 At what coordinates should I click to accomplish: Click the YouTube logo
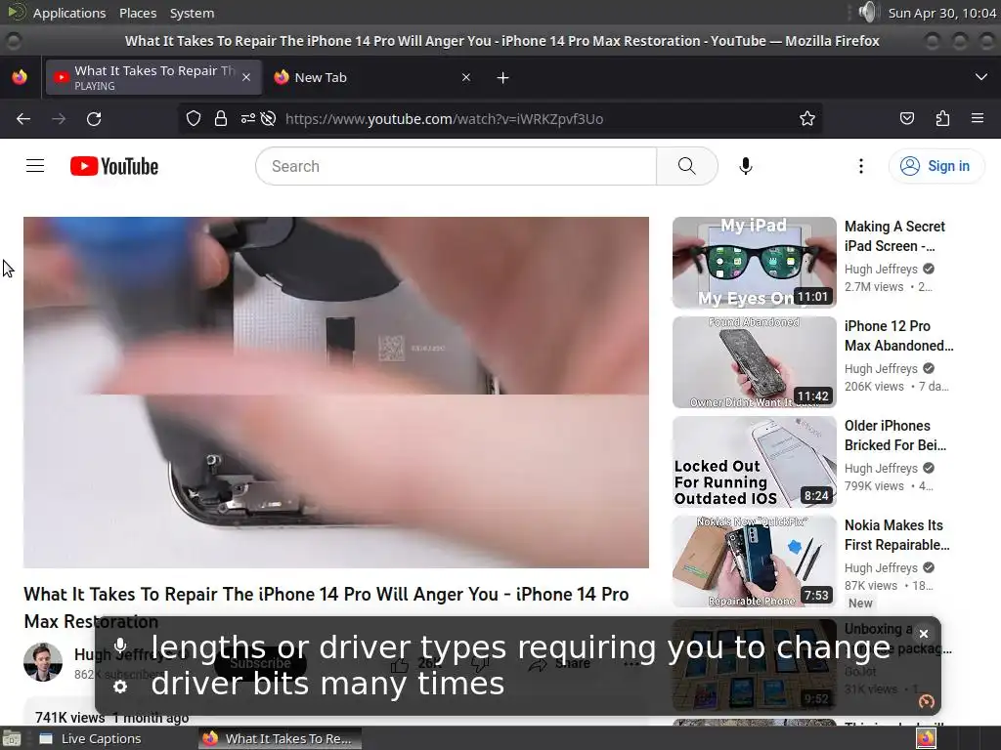tap(114, 166)
